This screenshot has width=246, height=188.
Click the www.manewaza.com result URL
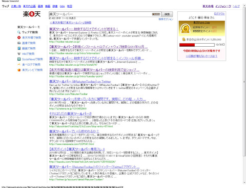[x=72, y=144]
